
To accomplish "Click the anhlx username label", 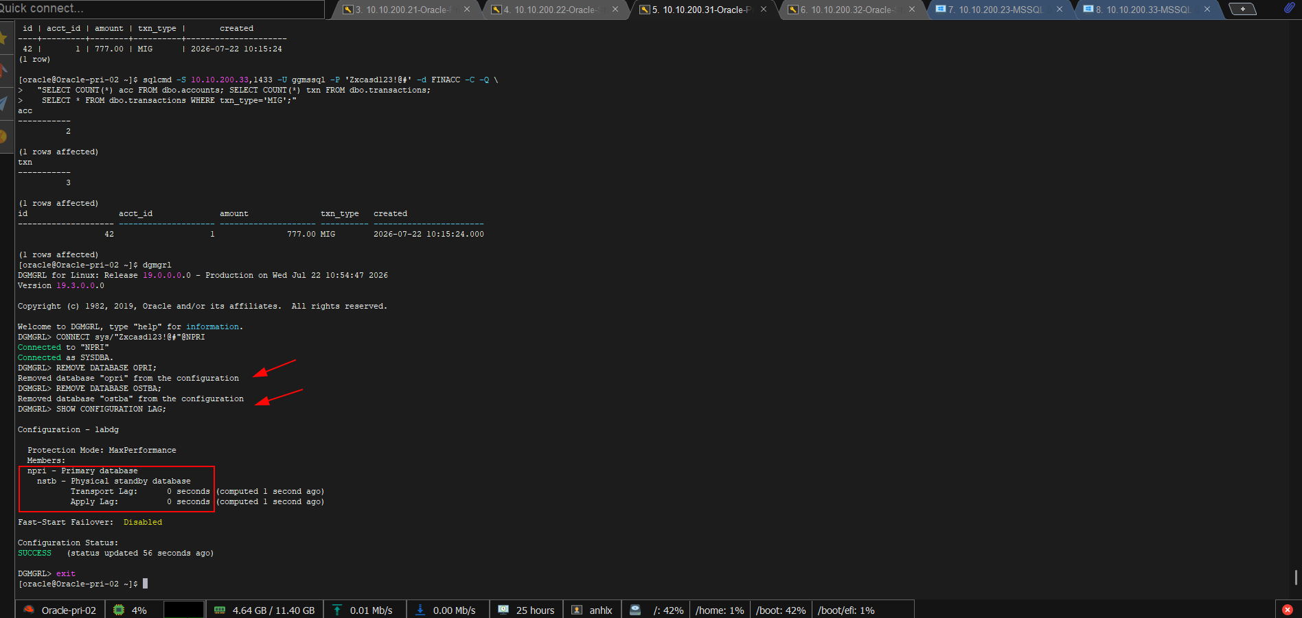I will pyautogui.click(x=601, y=610).
